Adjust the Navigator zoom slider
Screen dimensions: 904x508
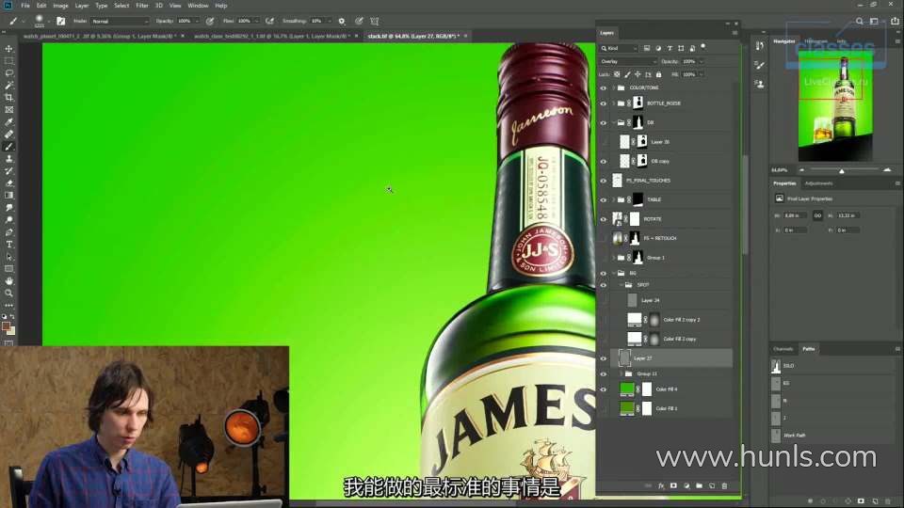click(842, 170)
